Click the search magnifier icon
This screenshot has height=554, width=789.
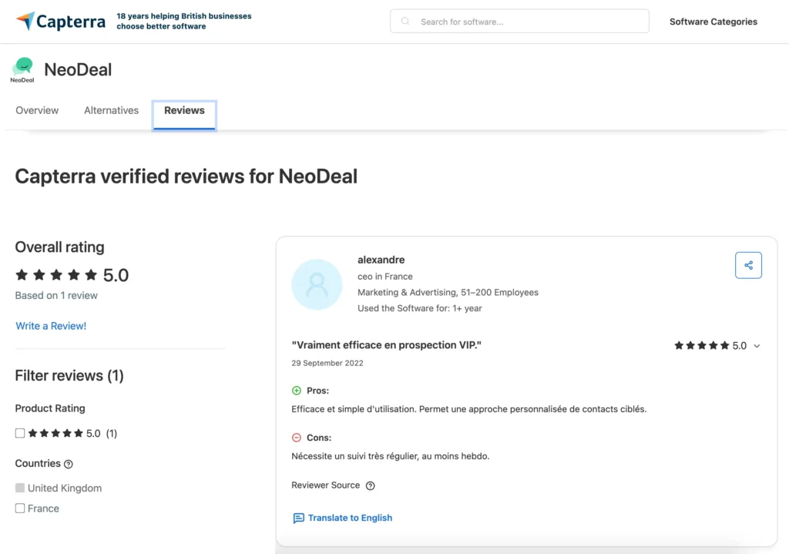point(405,21)
